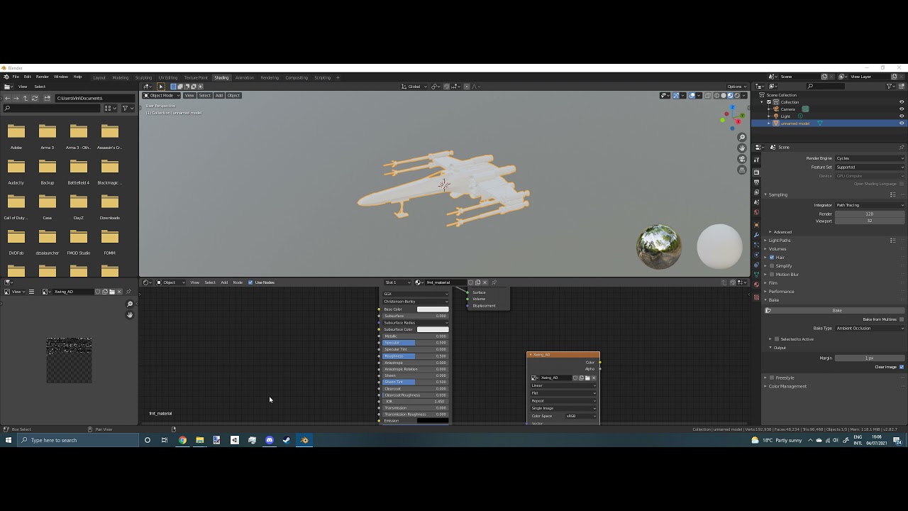Switch to the UV Editing workspace tab

[168, 77]
